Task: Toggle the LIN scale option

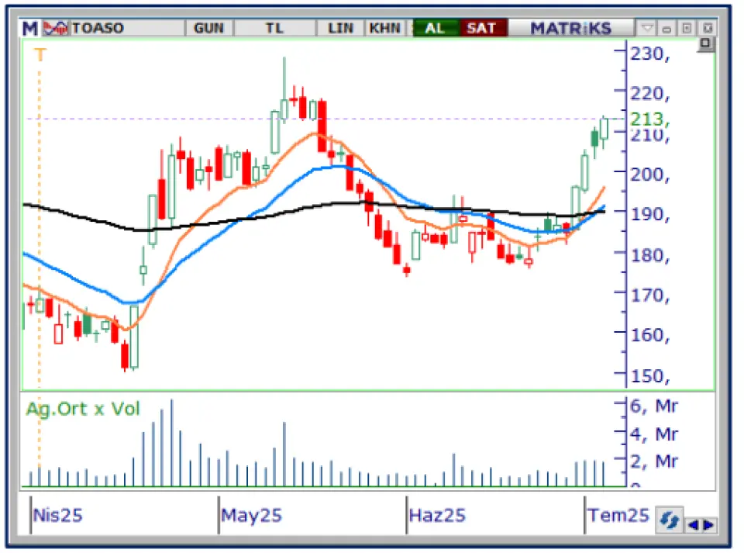Action: click(341, 29)
